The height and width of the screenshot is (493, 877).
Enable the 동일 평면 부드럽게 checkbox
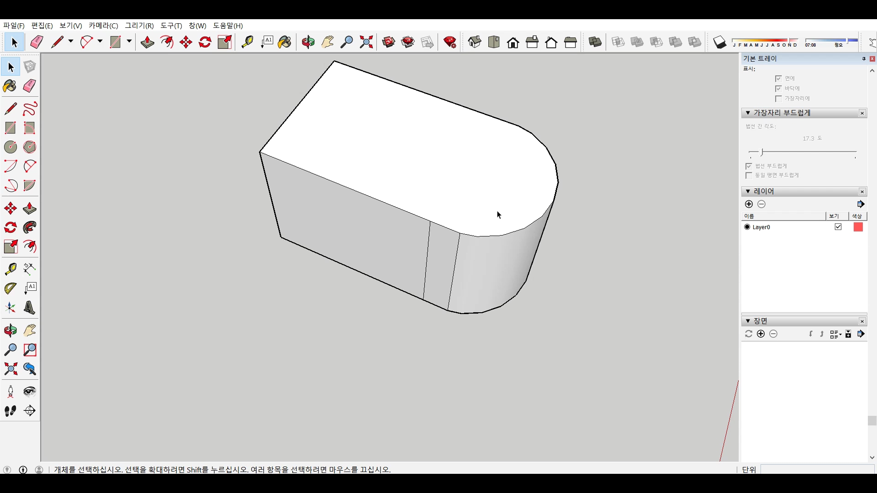(749, 175)
